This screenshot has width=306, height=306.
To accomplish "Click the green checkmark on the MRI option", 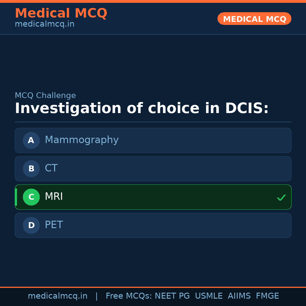I will pos(281,197).
